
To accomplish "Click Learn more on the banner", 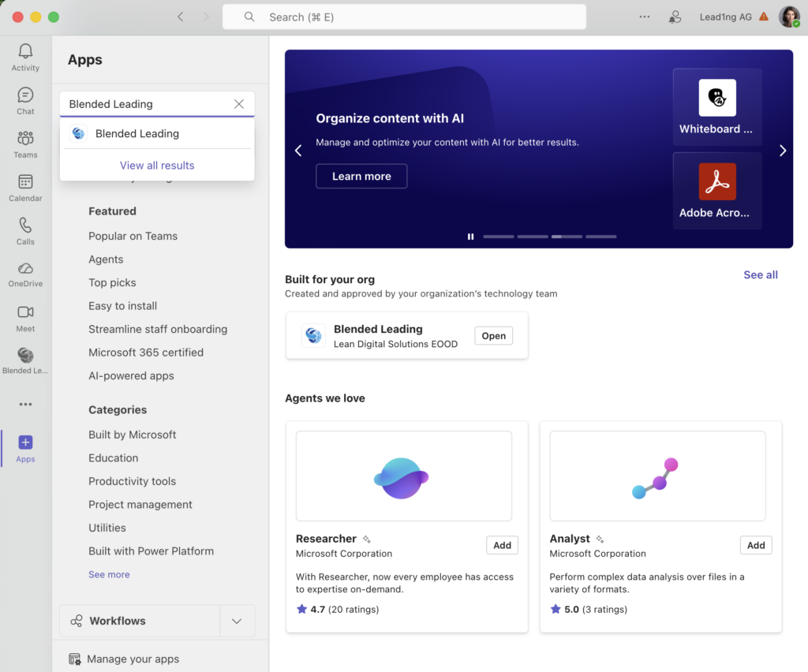I will point(361,177).
